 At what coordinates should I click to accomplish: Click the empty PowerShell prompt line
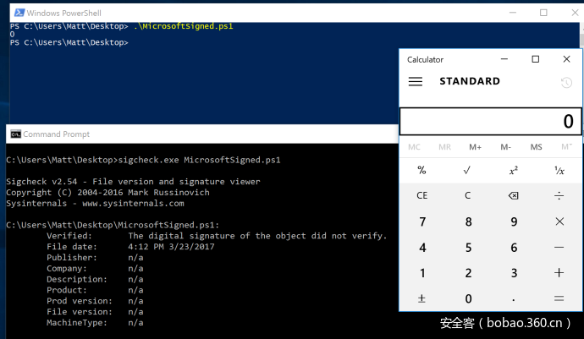tap(69, 42)
